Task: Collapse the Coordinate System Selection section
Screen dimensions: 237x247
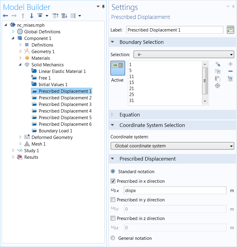Action: 112,125
